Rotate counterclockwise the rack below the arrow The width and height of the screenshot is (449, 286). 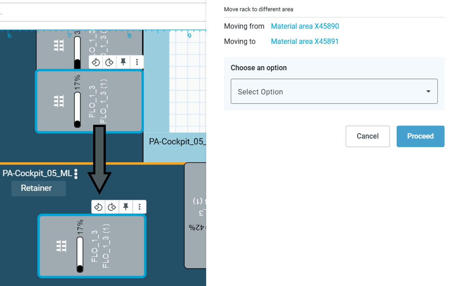click(98, 207)
